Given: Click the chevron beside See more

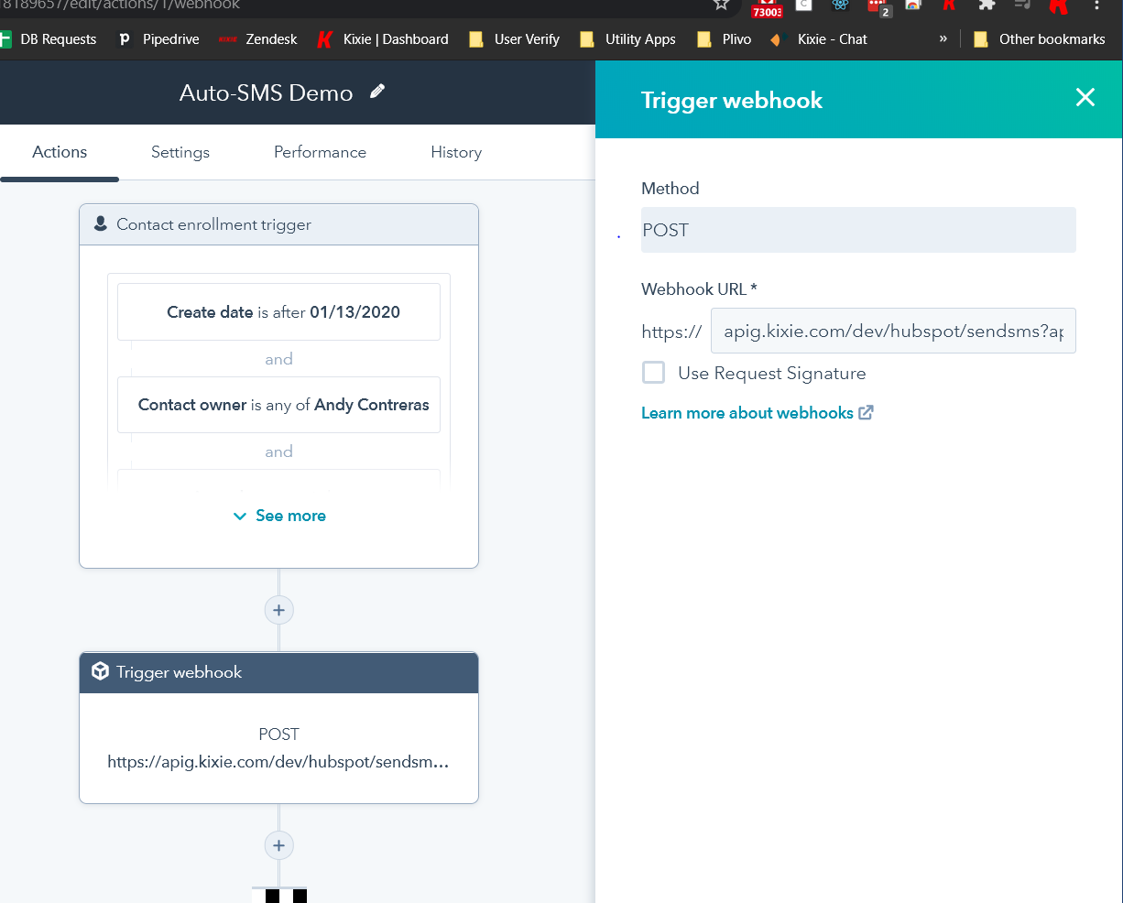Looking at the screenshot, I should click(x=240, y=517).
